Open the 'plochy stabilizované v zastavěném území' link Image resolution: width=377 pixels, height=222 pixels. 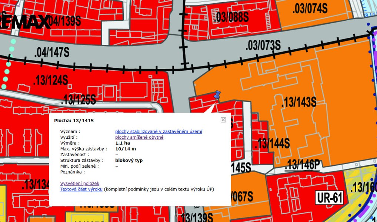[x=159, y=131]
